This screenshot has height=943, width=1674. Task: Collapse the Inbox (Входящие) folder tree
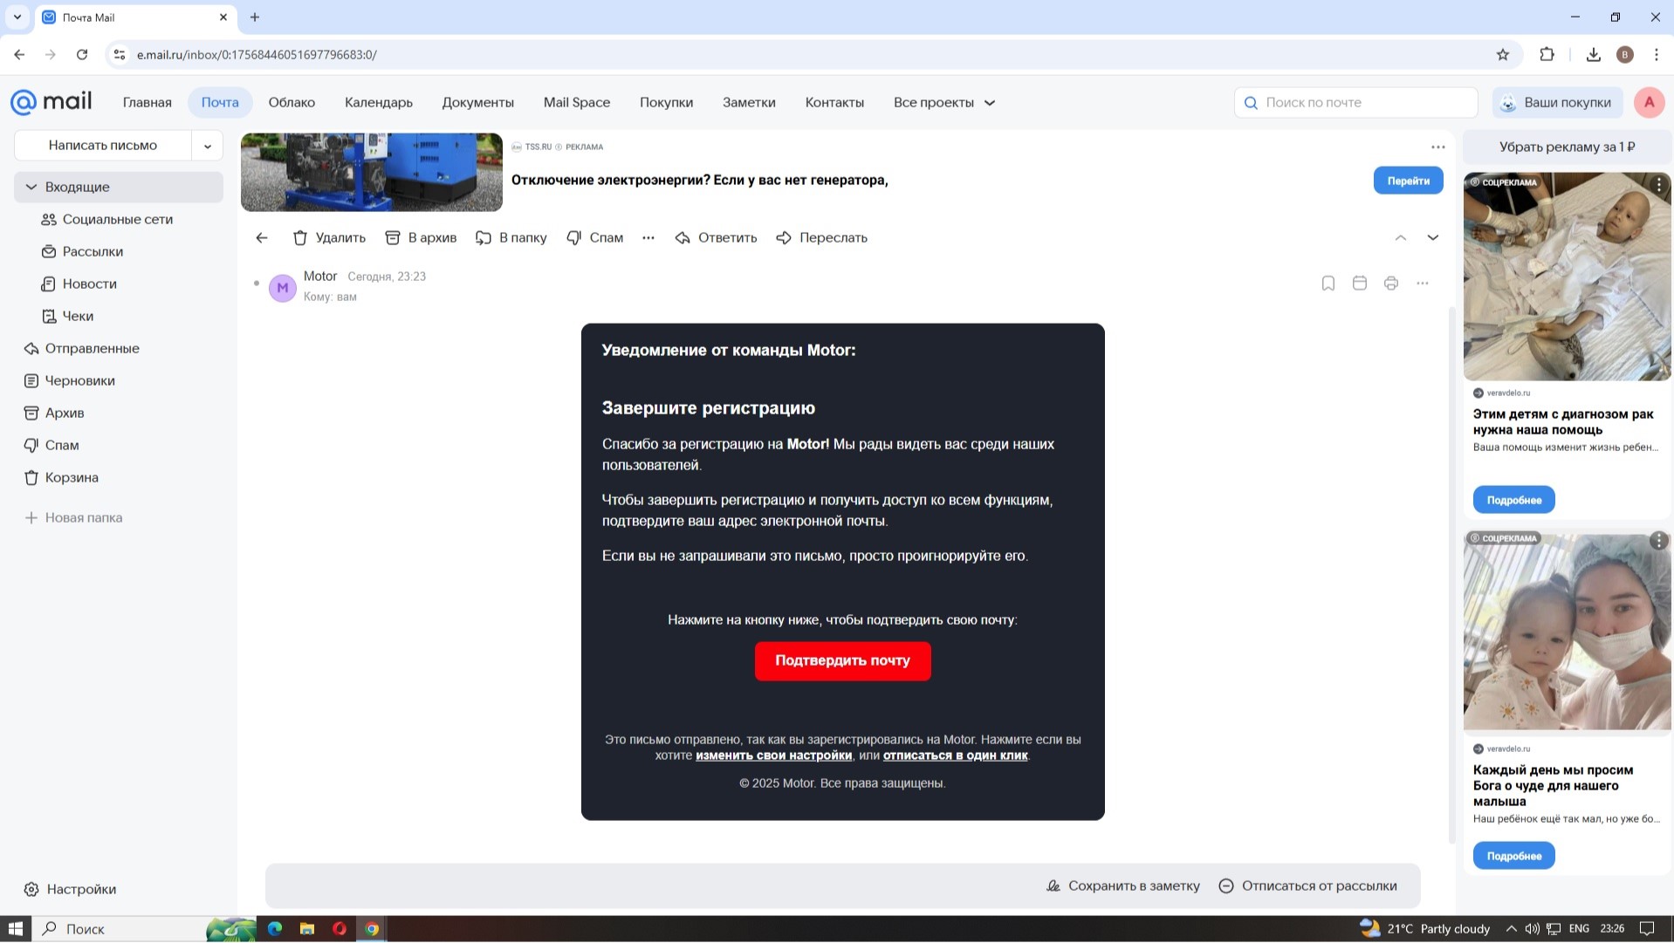pos(31,187)
